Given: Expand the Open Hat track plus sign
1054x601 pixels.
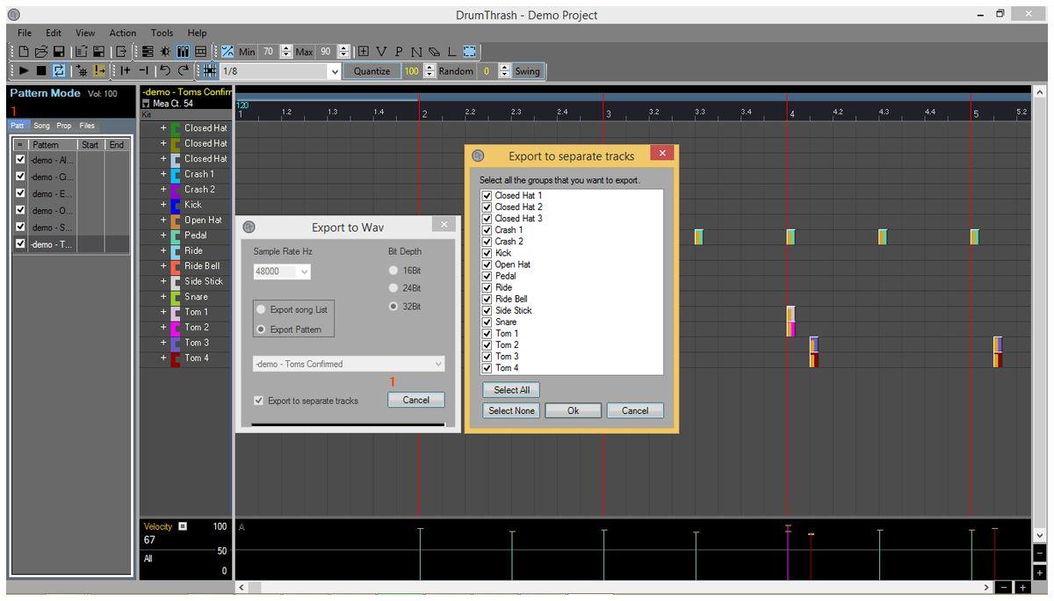Looking at the screenshot, I should click(162, 220).
